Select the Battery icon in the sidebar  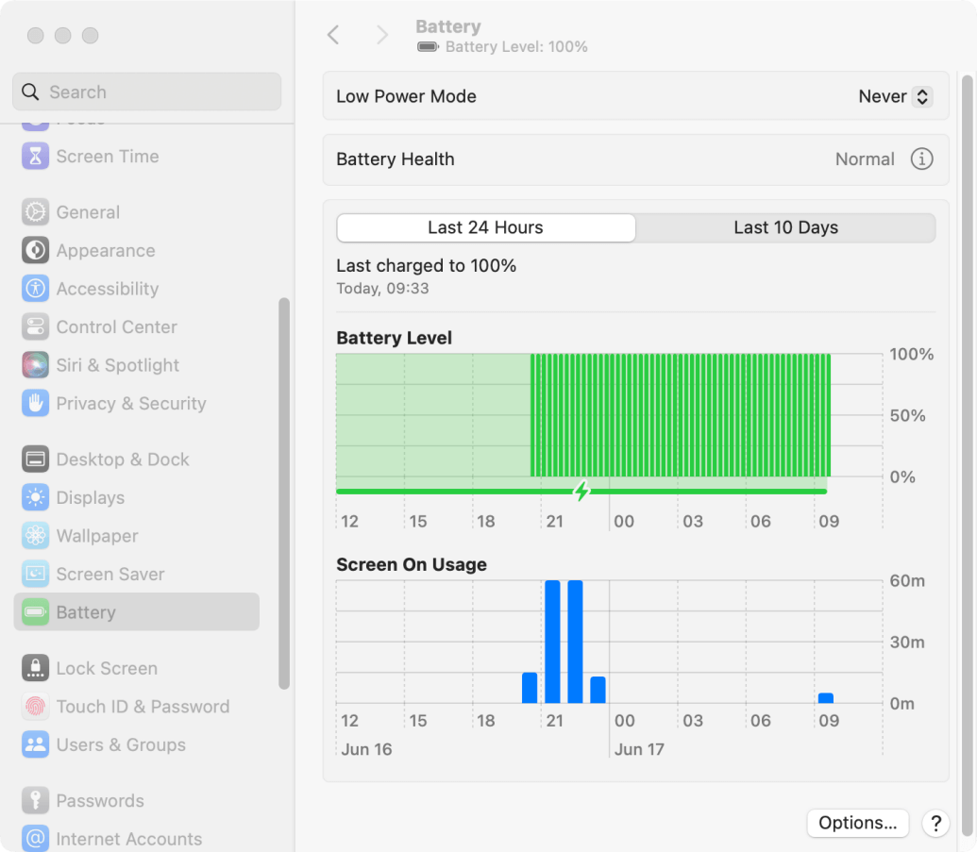[34, 611]
